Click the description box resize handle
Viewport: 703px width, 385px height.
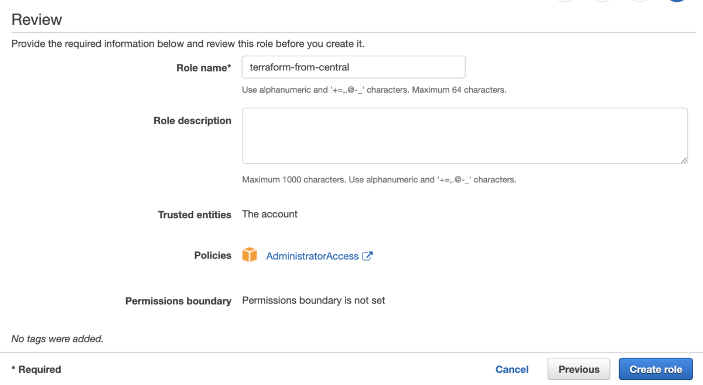tap(684, 160)
